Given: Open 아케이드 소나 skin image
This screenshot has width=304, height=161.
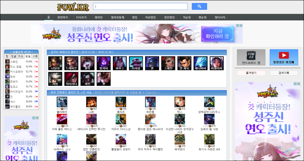Looking at the screenshot, I should [62, 139].
